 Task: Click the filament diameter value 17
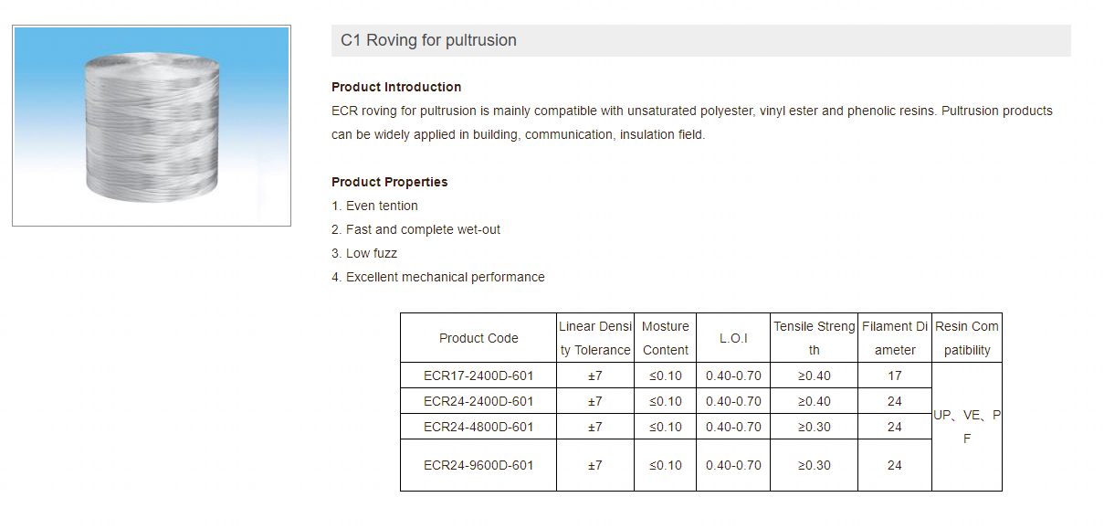(895, 376)
